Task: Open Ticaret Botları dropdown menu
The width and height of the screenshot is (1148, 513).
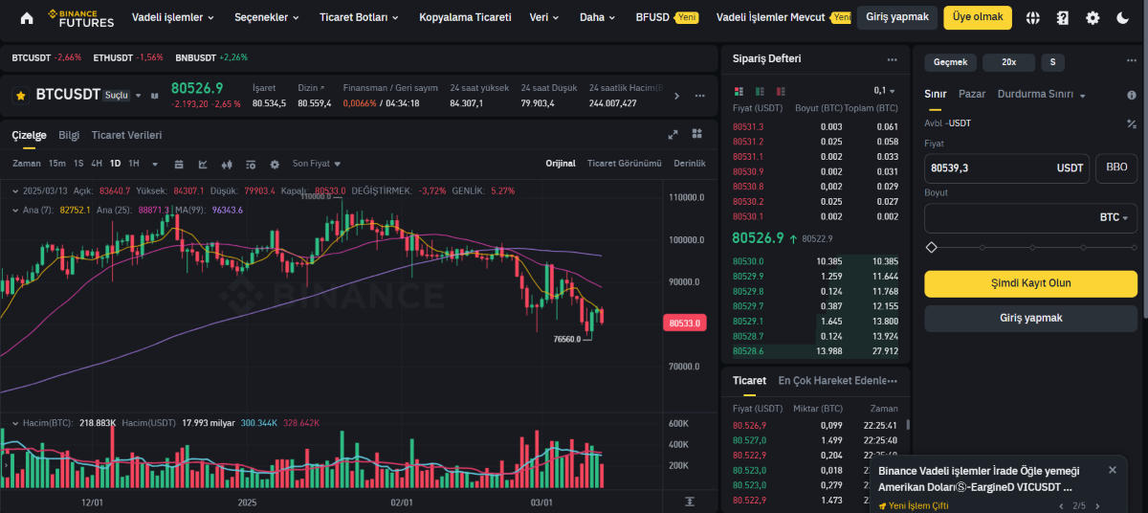Action: (x=359, y=17)
